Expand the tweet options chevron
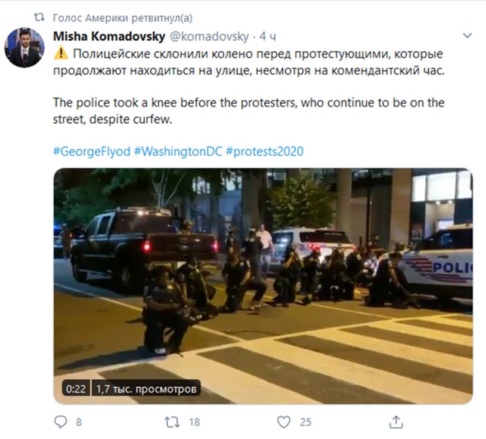 [467, 36]
